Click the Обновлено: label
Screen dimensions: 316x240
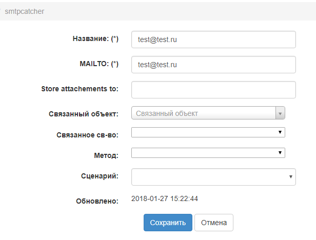click(x=97, y=201)
